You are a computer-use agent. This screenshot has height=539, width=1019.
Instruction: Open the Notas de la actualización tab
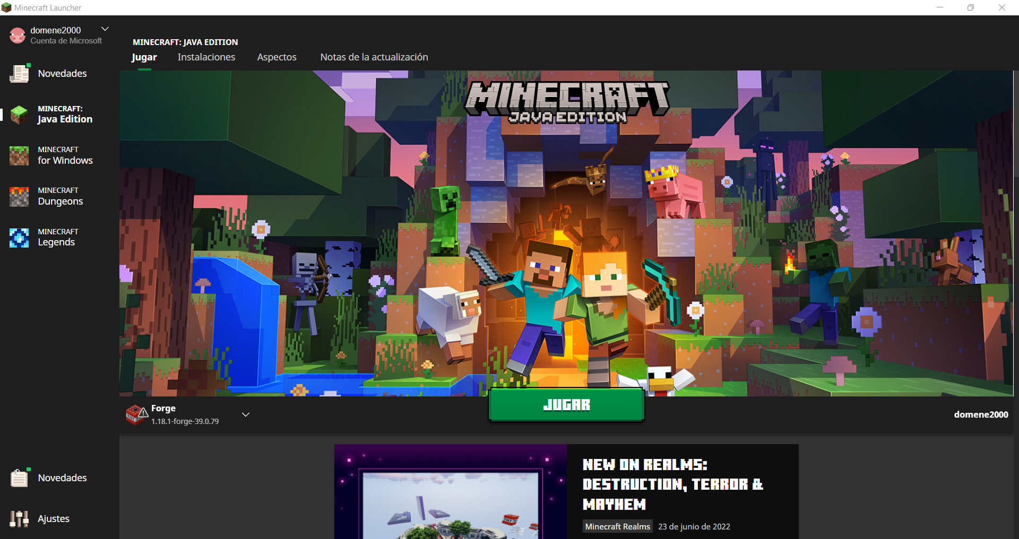(374, 57)
